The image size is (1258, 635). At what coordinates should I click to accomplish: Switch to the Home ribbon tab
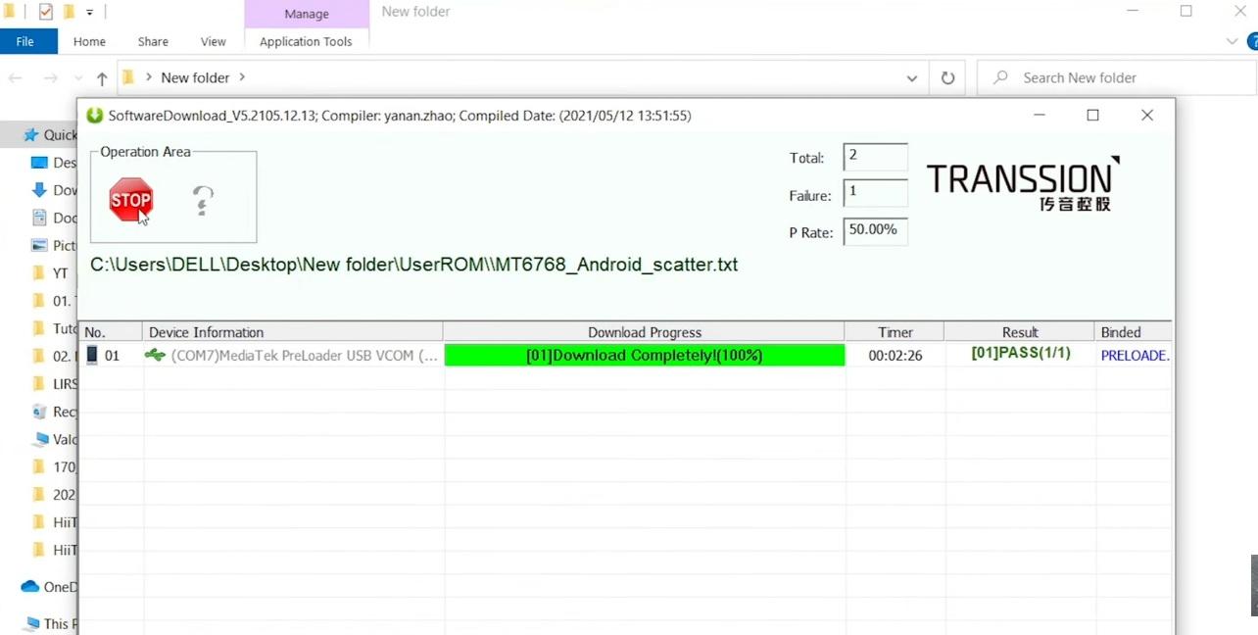coord(89,41)
